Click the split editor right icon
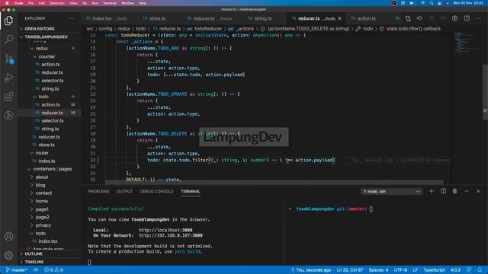This screenshot has width=488, height=274. coord(467,18)
